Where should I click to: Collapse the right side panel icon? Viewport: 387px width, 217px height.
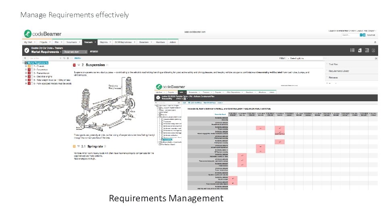376,59
